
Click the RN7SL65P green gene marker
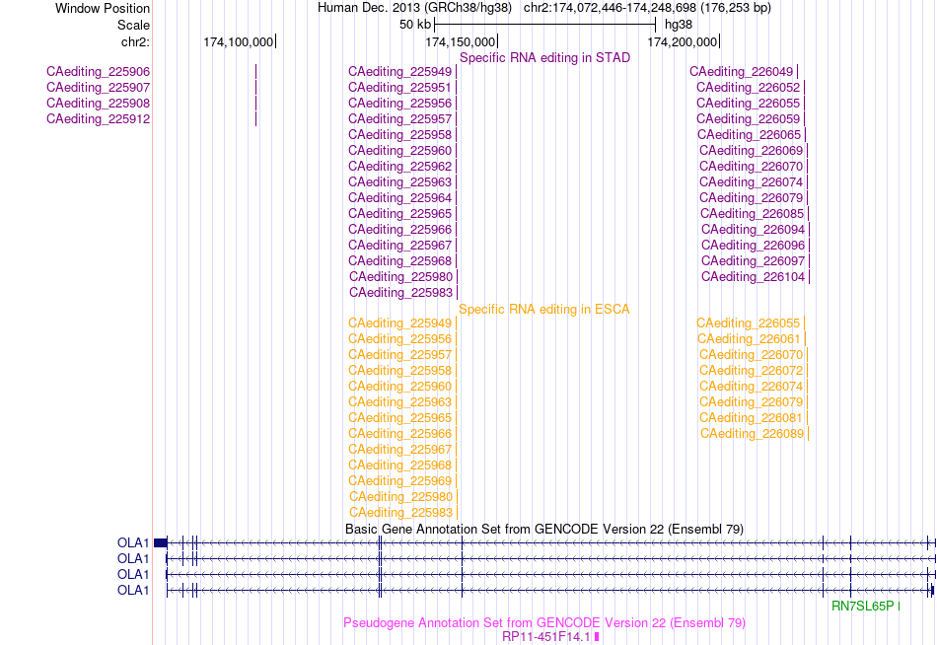[x=899, y=607]
